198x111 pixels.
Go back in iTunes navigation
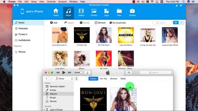pyautogui.click(x=47, y=79)
